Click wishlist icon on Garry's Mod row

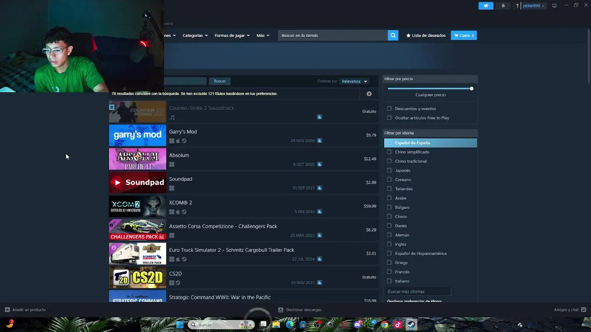tap(320, 141)
